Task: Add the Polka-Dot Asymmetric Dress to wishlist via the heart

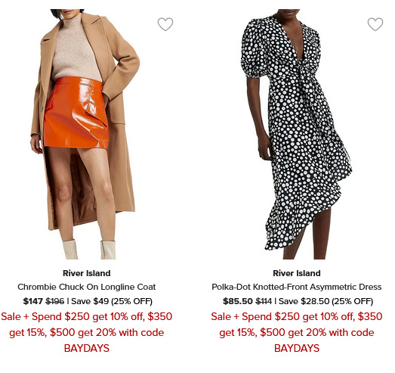Action: (x=375, y=24)
